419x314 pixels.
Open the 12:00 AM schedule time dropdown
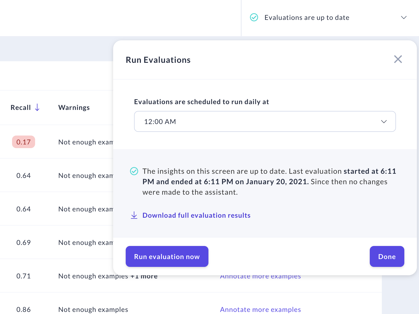click(264, 121)
